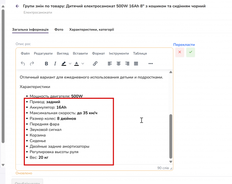The height and width of the screenshot is (184, 232).
Task: Click the Корзина bullet
Action: click(x=37, y=135)
